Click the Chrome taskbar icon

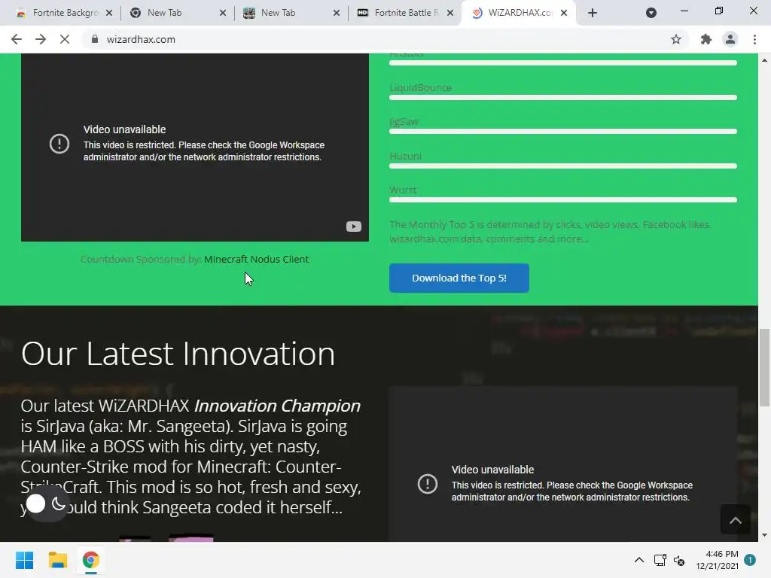[90, 560]
